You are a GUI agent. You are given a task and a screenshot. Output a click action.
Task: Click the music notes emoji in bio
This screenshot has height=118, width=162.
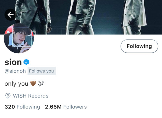pyautogui.click(x=40, y=84)
